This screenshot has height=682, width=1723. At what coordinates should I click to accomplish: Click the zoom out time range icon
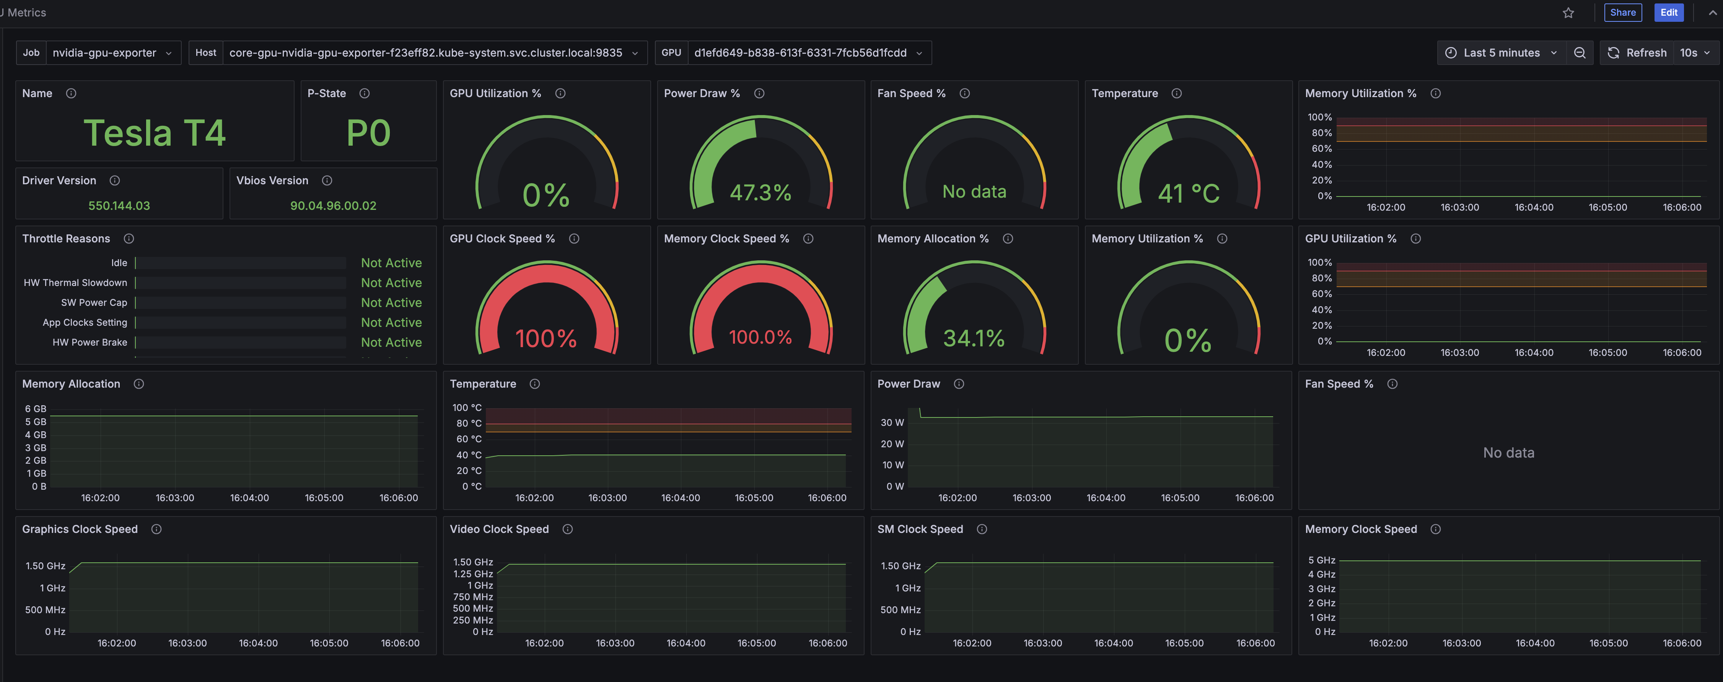tap(1579, 53)
